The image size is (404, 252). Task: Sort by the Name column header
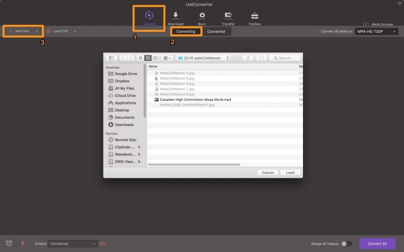pos(222,67)
